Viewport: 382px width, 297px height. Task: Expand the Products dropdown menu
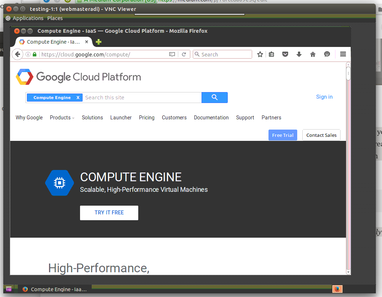click(x=62, y=118)
